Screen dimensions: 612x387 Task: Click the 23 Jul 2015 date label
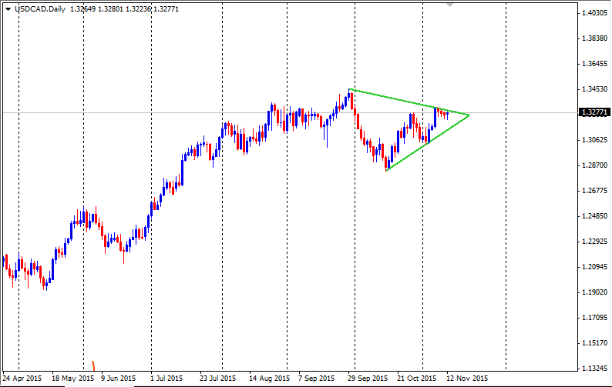(x=218, y=378)
